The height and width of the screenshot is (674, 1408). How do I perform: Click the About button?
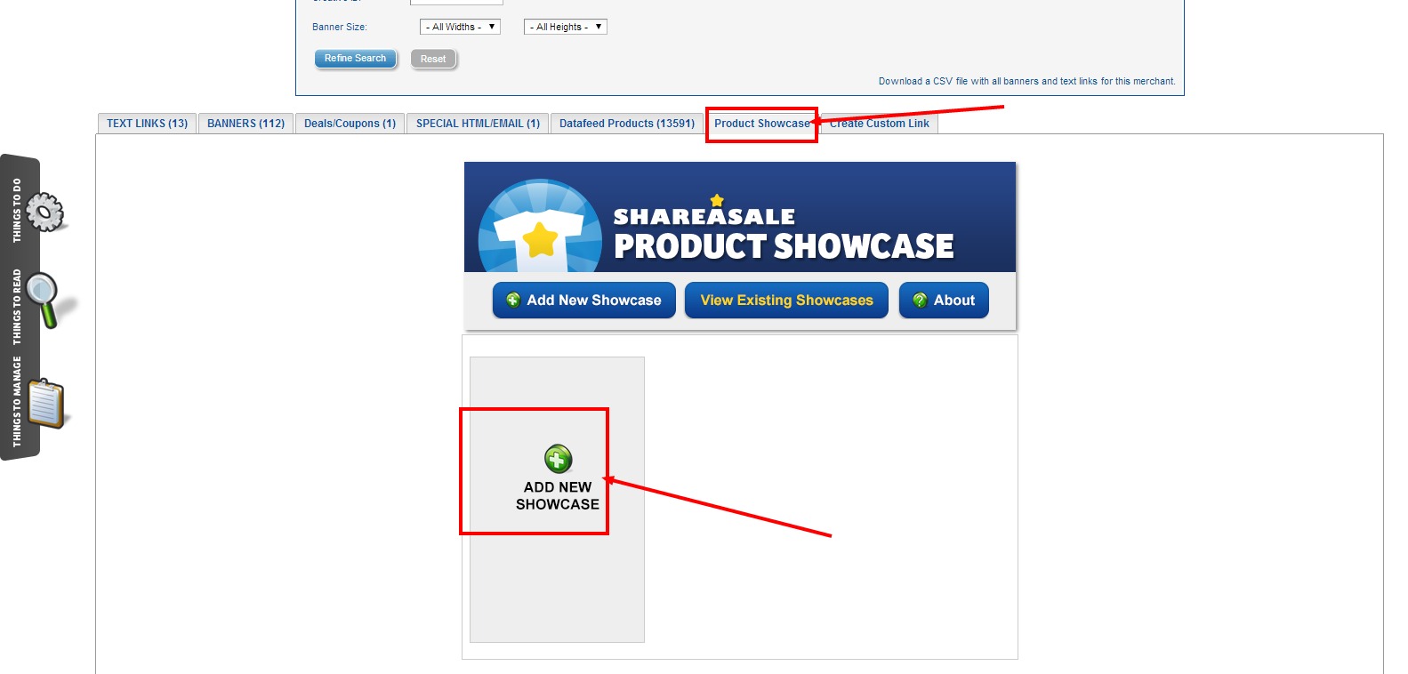(x=944, y=301)
